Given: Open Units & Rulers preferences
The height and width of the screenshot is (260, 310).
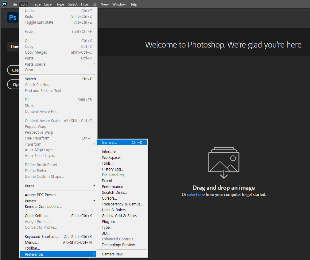Looking at the screenshot, I should click(122, 210).
